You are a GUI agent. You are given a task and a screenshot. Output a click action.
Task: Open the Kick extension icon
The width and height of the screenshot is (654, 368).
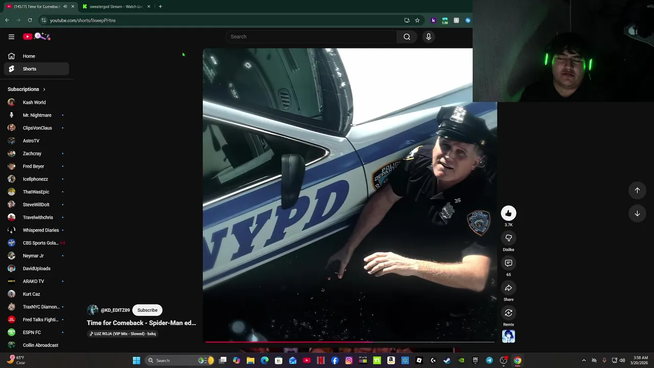[433, 20]
